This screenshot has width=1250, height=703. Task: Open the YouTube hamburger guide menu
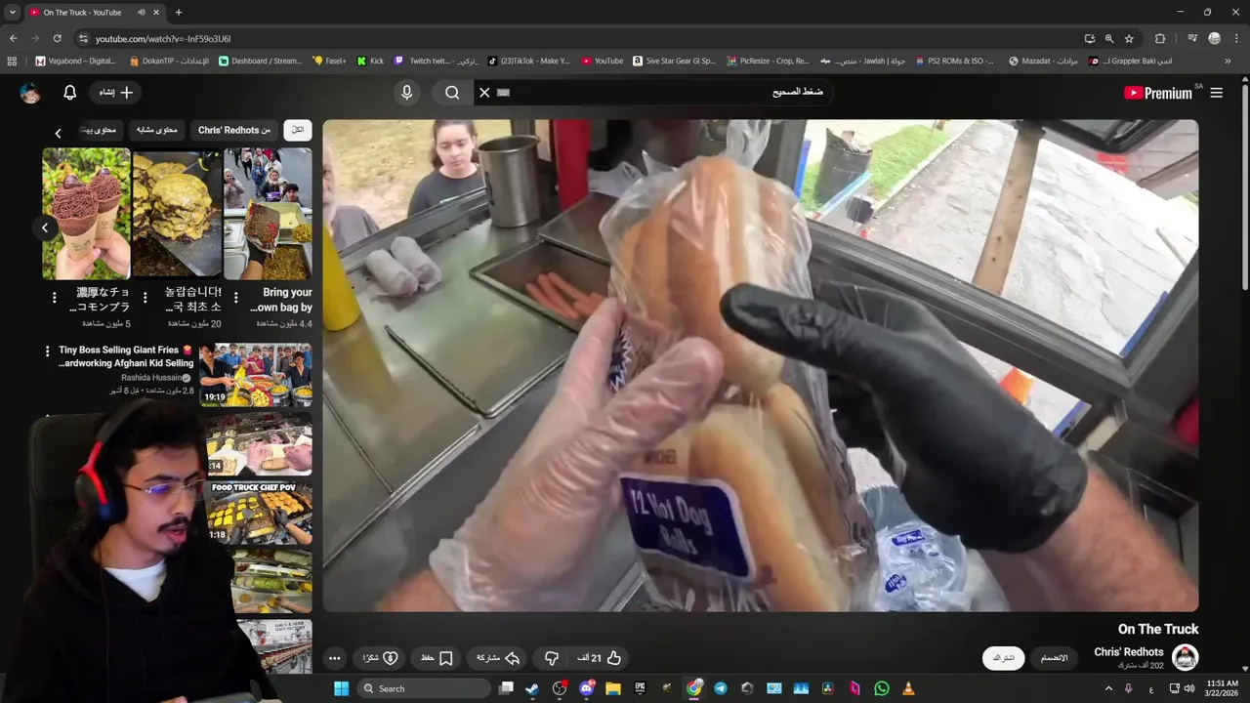(1216, 93)
